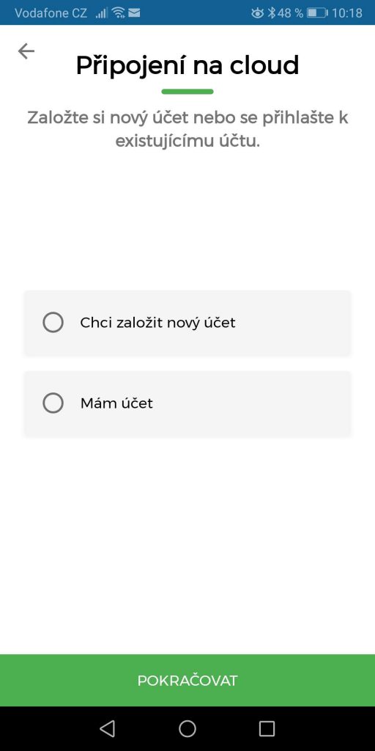Select the 'Chci založit nový účet' radio circle
Image resolution: width=375 pixels, height=751 pixels.
click(x=53, y=323)
